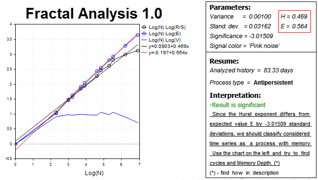This screenshot has height=180, width=318.
Task: Select the Log(N) Log(E) legend entry
Action: coord(161,34)
